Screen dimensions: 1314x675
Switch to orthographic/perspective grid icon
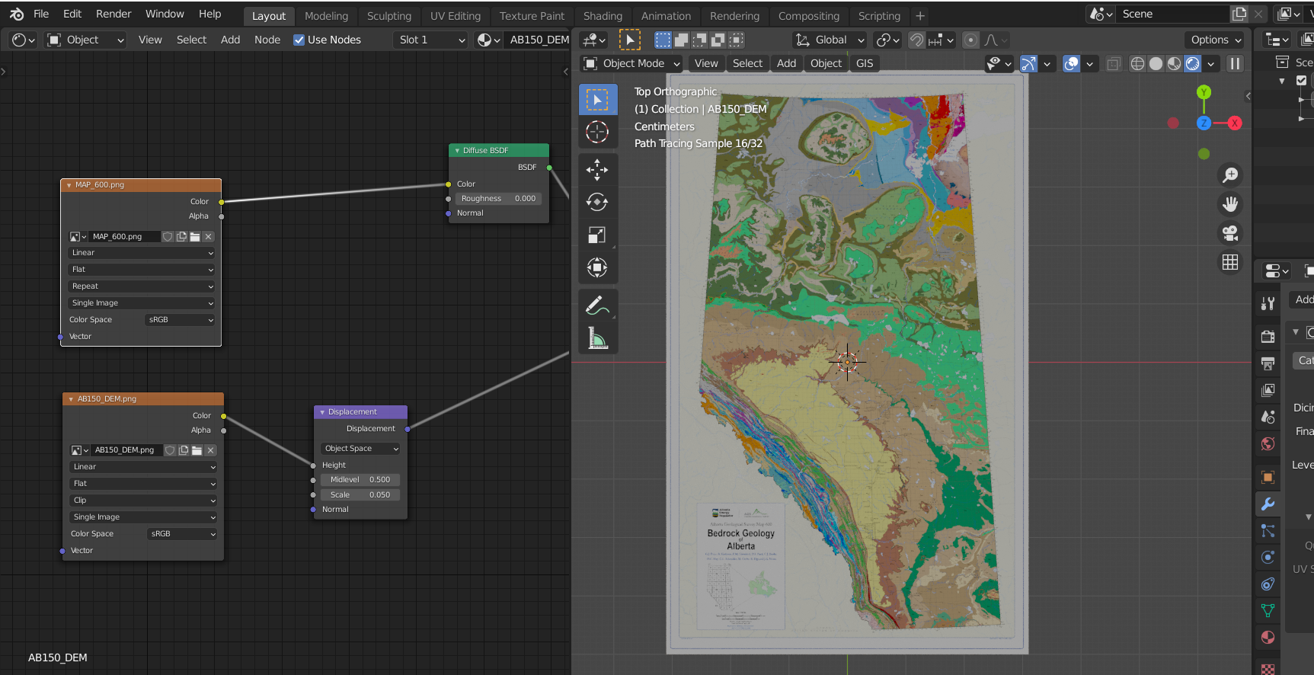pos(1229,262)
